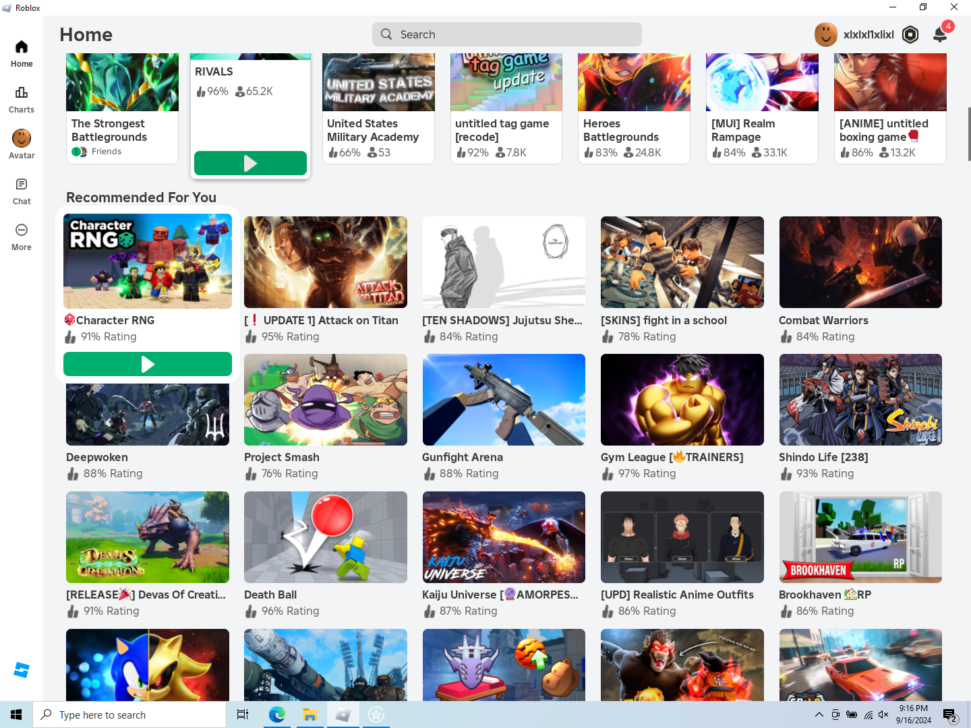Click the Windows taskbar search box
Image resolution: width=971 pixels, height=728 pixels.
tap(129, 715)
